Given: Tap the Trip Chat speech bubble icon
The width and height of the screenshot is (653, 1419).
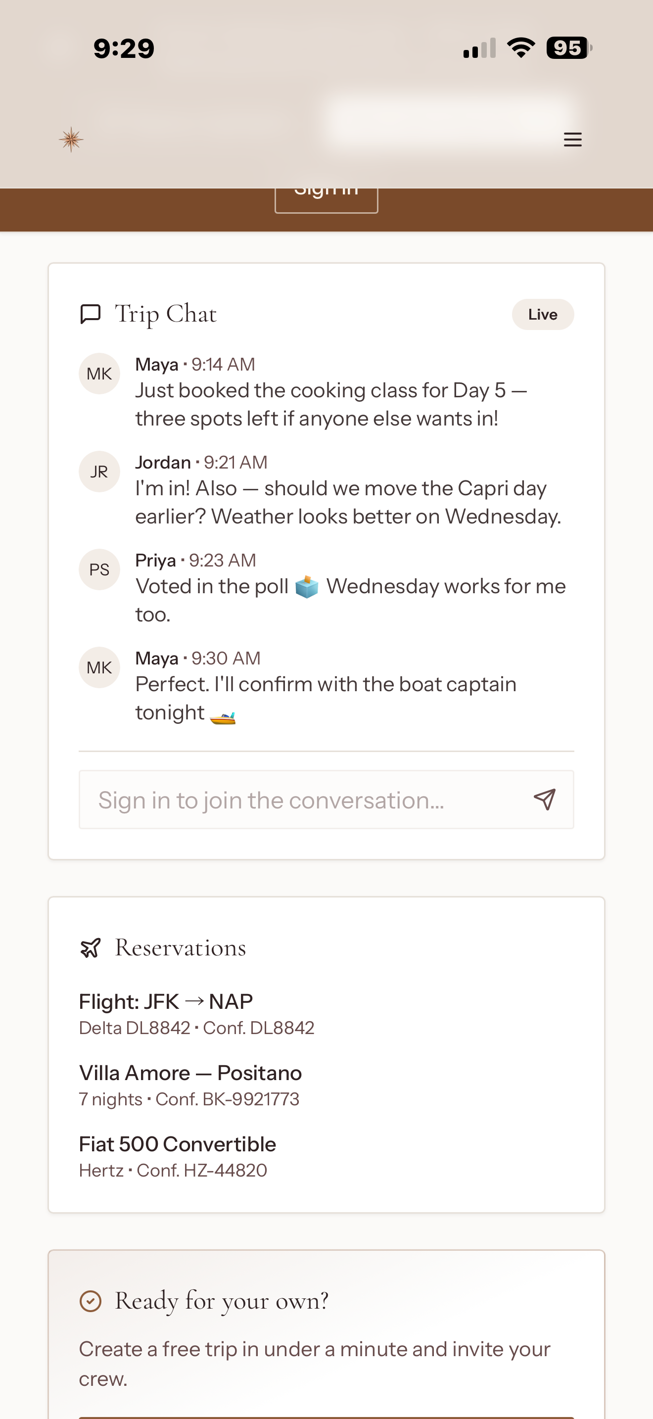Looking at the screenshot, I should [91, 314].
